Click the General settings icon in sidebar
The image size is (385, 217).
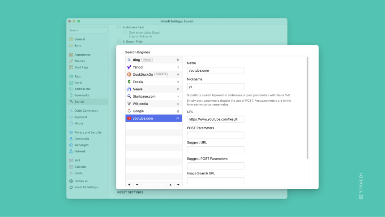coord(71,39)
